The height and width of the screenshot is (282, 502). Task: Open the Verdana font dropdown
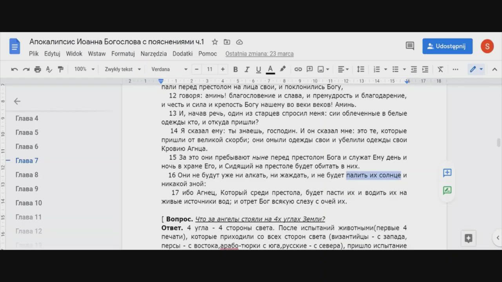click(x=169, y=69)
